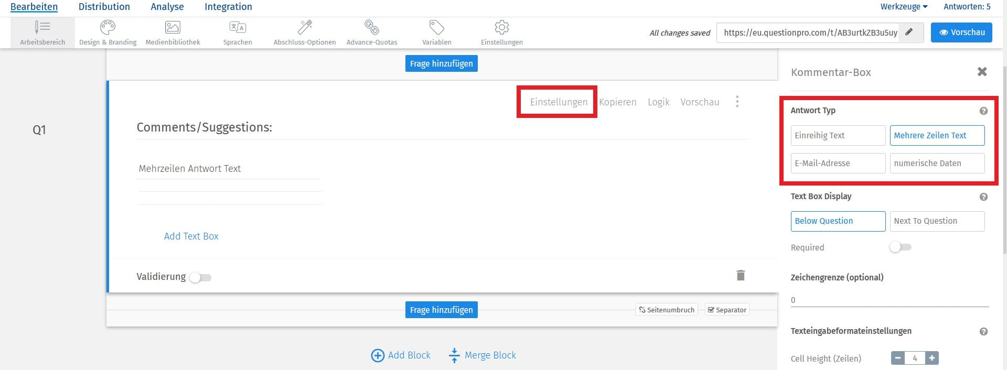The width and height of the screenshot is (1007, 370).
Task: Show help for Texteingabeformateinstellungen
Action: coord(983,331)
